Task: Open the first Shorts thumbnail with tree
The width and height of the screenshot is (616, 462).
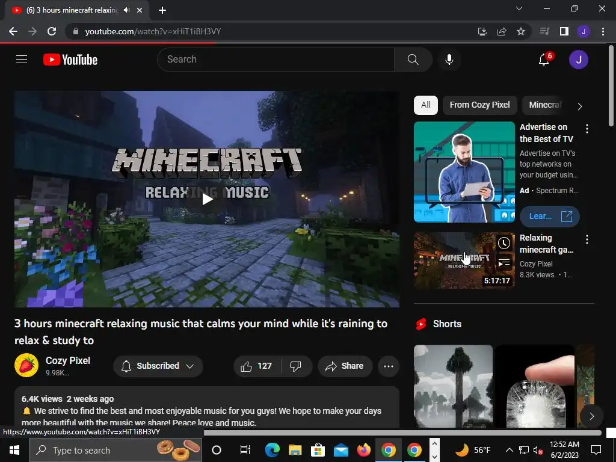Action: coord(453,386)
